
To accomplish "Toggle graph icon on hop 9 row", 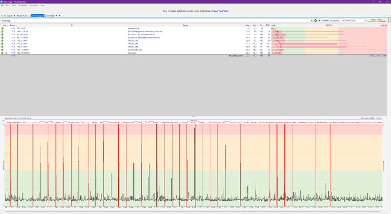I will pyautogui.click(x=6, y=53).
